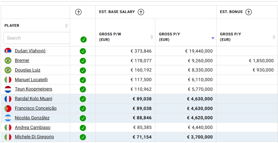Click the green checkmark in Francisco Conceição row
The width and height of the screenshot is (278, 143).
click(83, 109)
